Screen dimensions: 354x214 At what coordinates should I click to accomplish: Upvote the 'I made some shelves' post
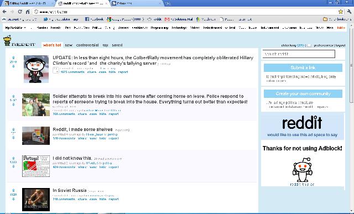tap(13, 129)
